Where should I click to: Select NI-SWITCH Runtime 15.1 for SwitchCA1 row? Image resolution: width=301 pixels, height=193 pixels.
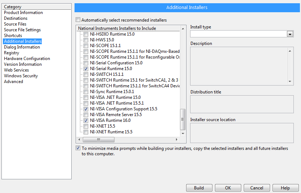click(134, 80)
